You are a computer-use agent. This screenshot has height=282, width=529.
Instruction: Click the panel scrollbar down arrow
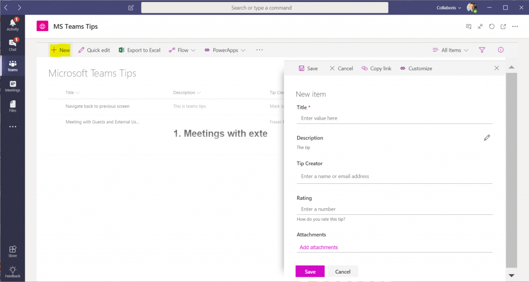click(511, 276)
